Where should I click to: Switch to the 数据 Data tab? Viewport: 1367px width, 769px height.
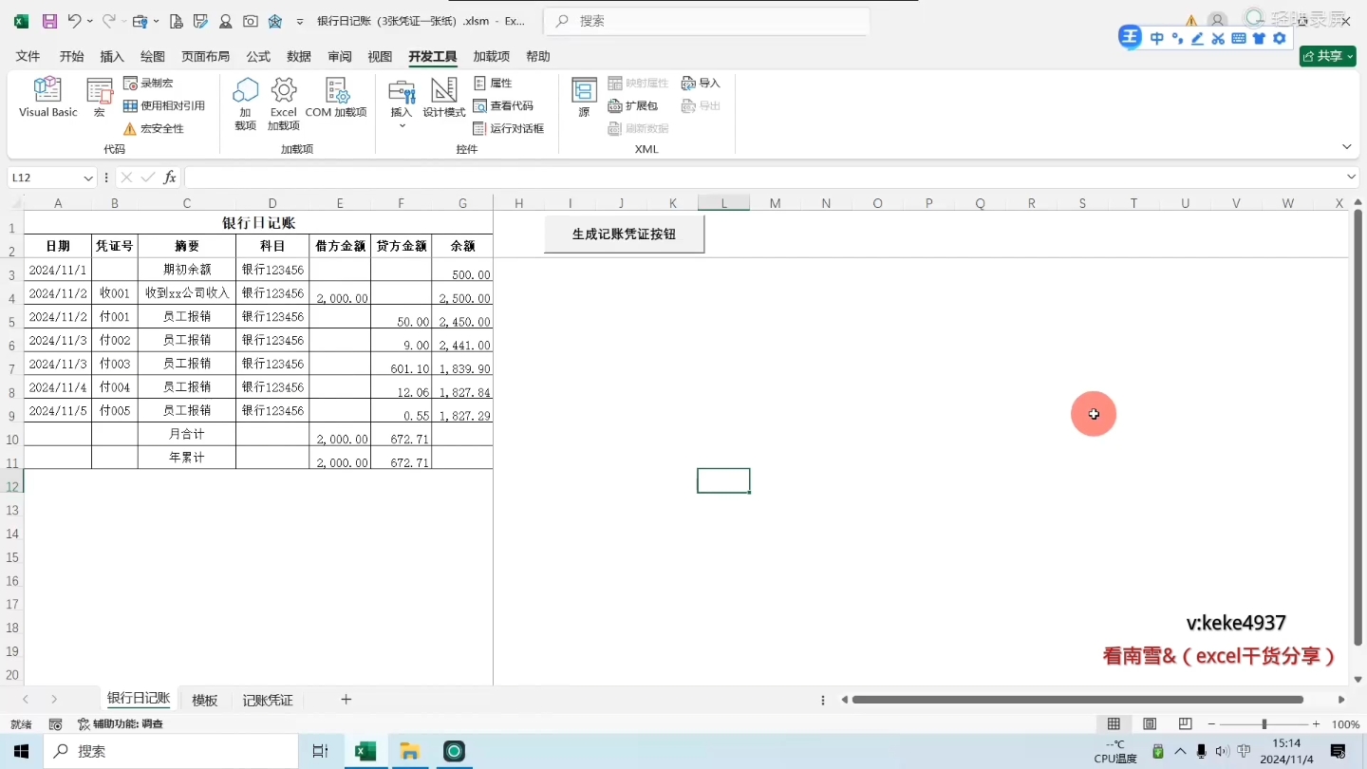tap(299, 57)
